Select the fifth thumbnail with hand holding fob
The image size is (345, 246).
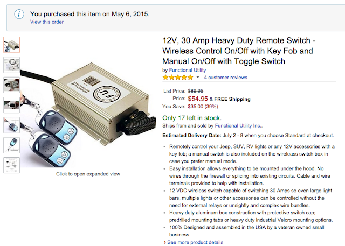coord(12,125)
